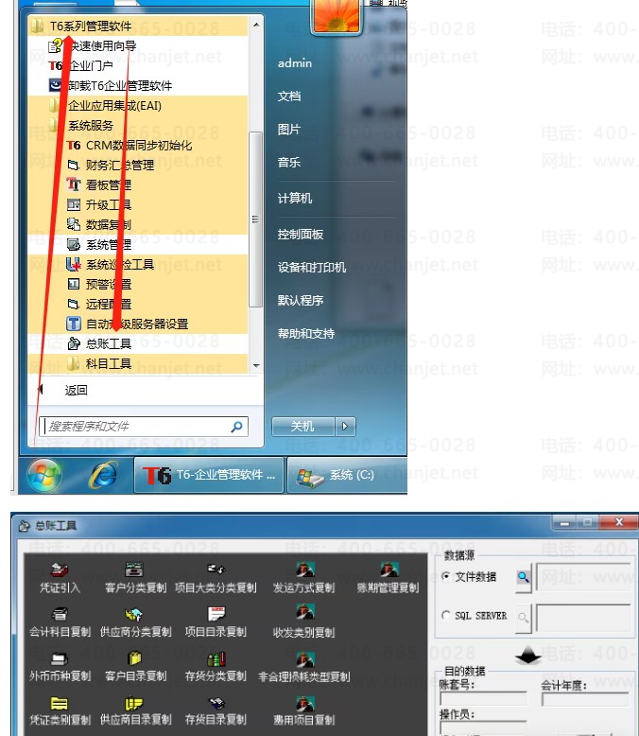This screenshot has height=736, width=639.
Task: Click search magnifier in start menu
Action: pos(237,427)
